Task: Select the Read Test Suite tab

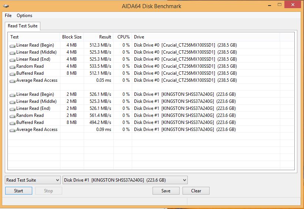Action: click(x=23, y=26)
